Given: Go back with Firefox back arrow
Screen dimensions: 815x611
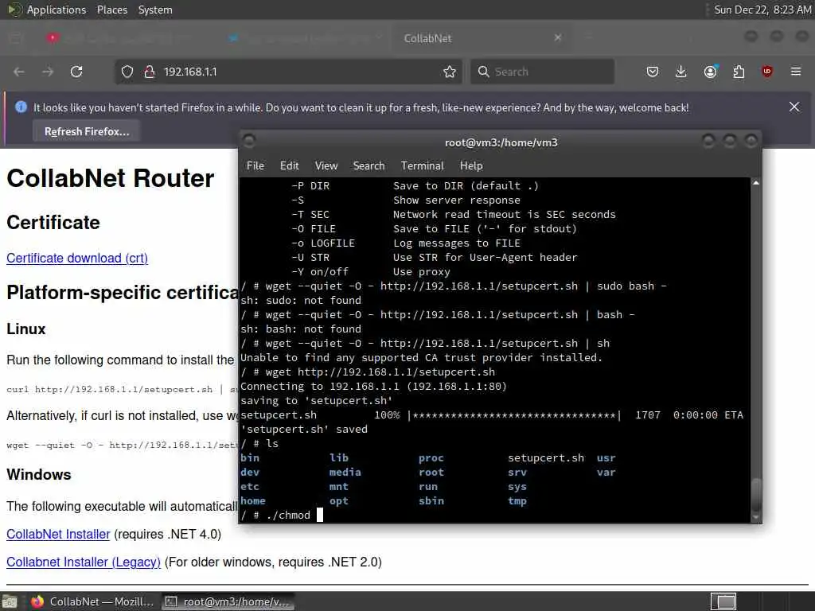Looking at the screenshot, I should pos(19,72).
